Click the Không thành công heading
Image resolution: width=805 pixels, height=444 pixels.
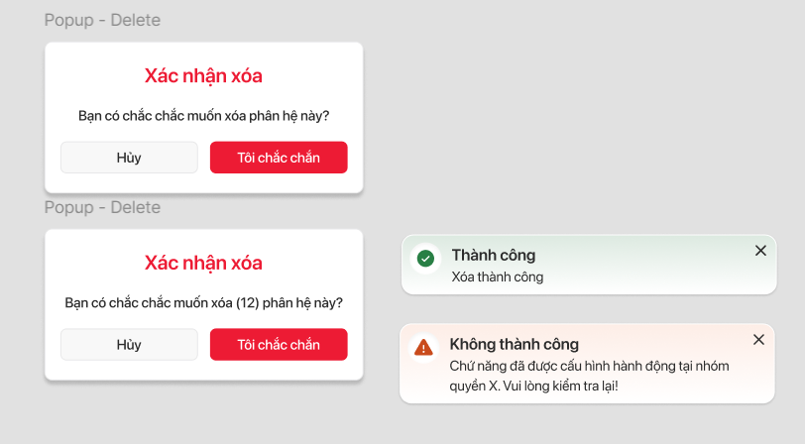click(514, 344)
